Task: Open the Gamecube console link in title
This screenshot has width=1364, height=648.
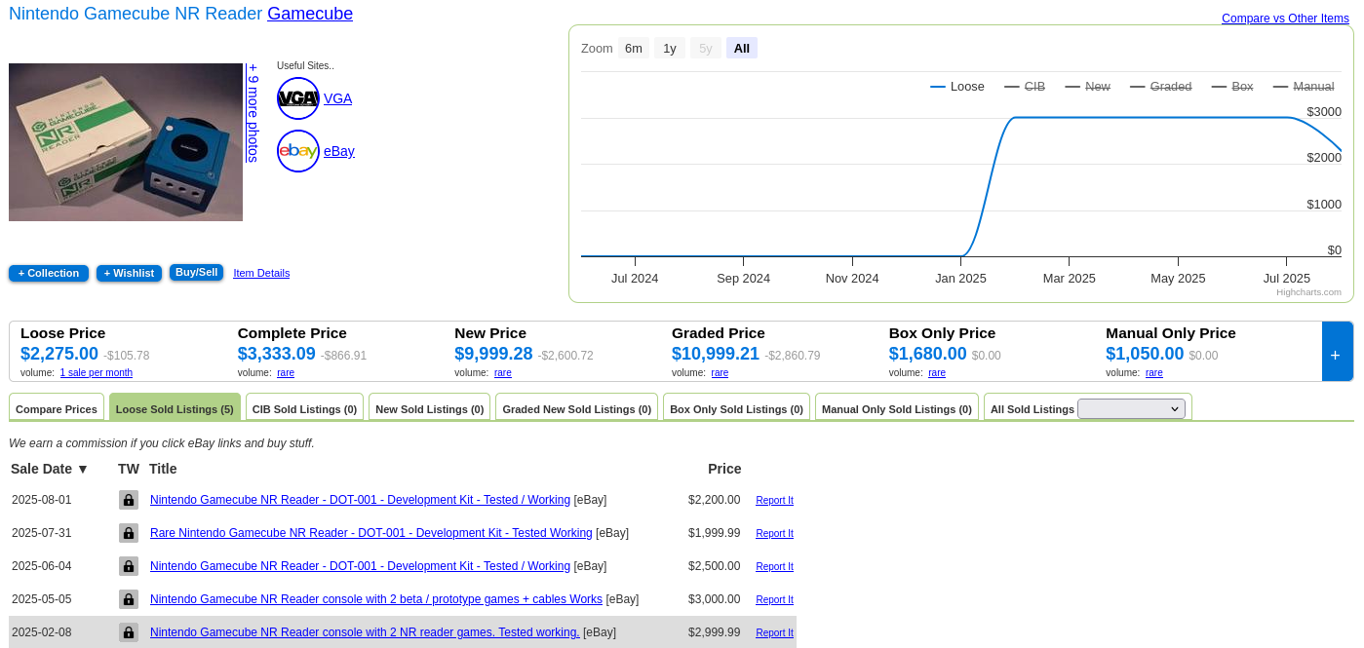Action: click(x=310, y=14)
